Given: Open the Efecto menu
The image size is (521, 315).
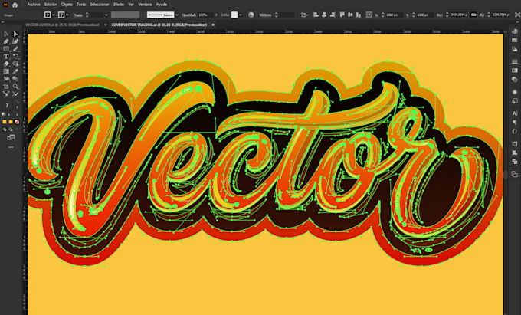Looking at the screenshot, I should [119, 5].
